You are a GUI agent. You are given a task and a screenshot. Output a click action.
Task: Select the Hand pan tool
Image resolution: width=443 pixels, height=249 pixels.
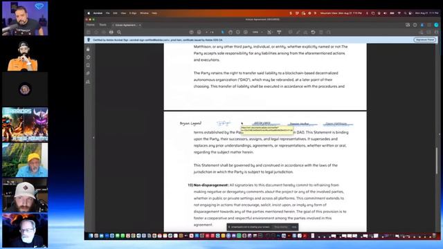[230, 33]
